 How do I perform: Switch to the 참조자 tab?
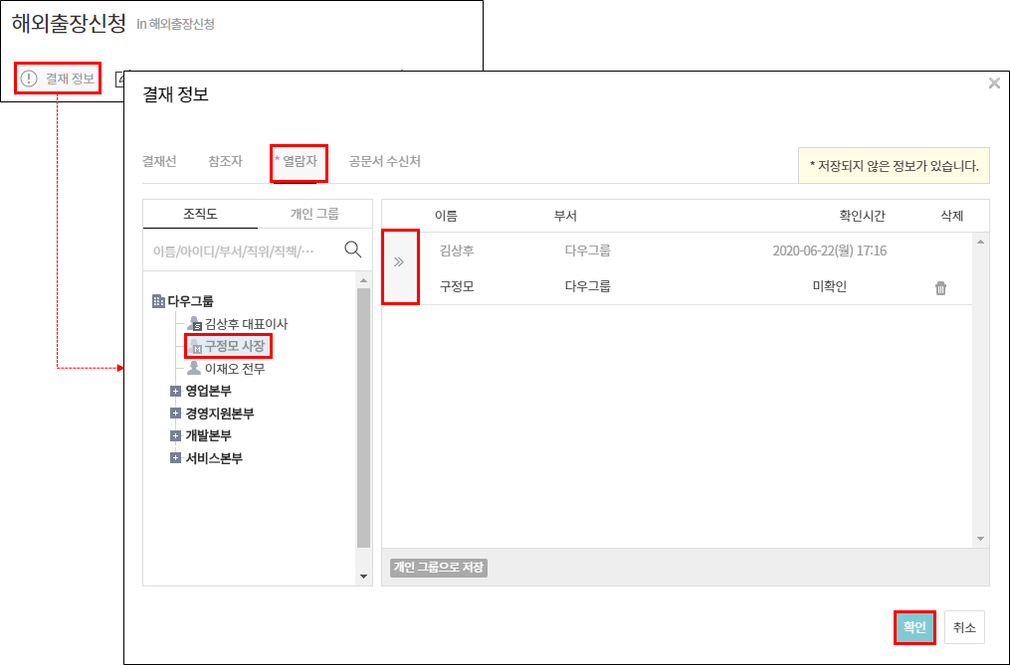pyautogui.click(x=225, y=161)
